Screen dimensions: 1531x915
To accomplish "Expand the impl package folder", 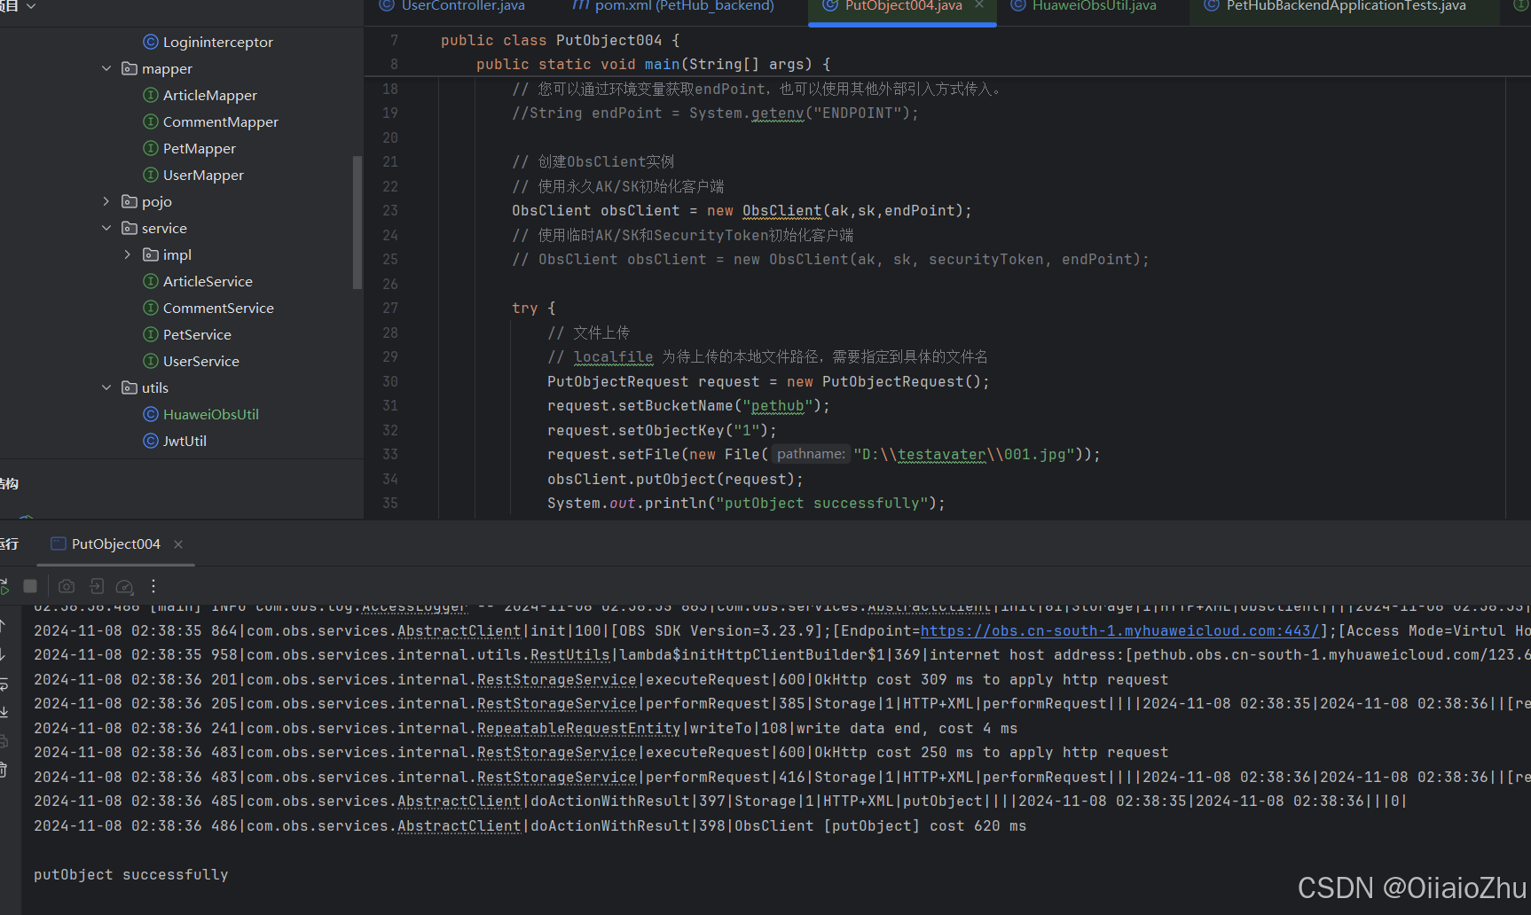I will pyautogui.click(x=128, y=254).
